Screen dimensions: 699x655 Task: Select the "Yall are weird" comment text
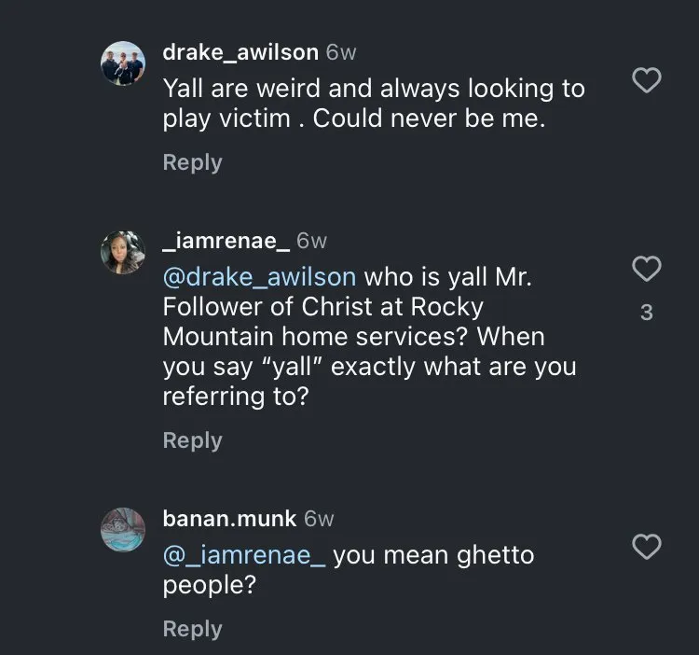click(x=373, y=104)
